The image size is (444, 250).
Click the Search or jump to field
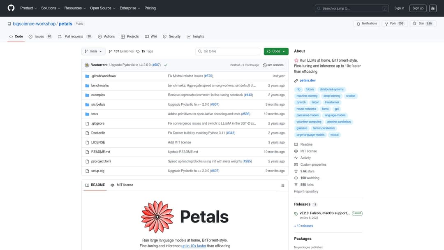(x=351, y=9)
